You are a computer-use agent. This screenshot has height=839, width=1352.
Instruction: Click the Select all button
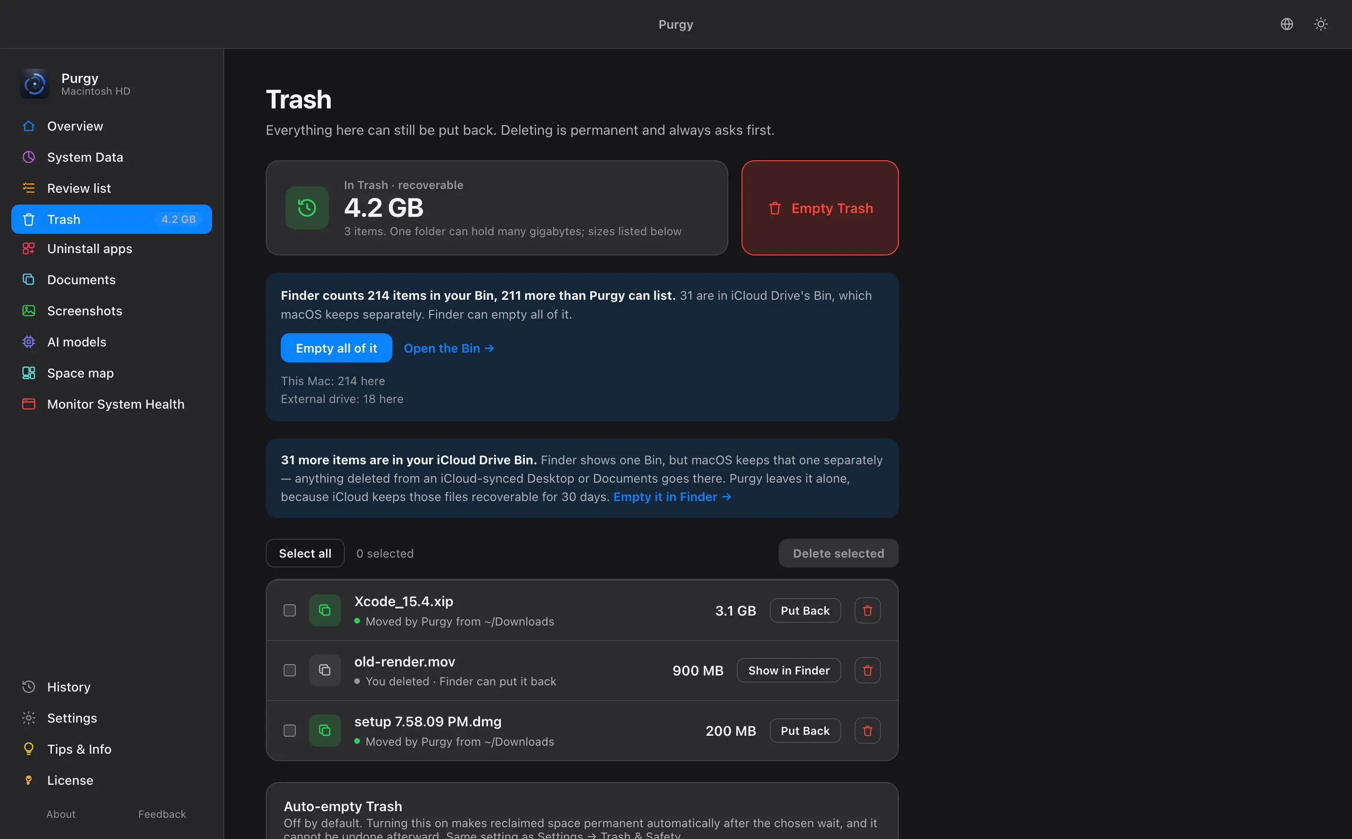[305, 553]
